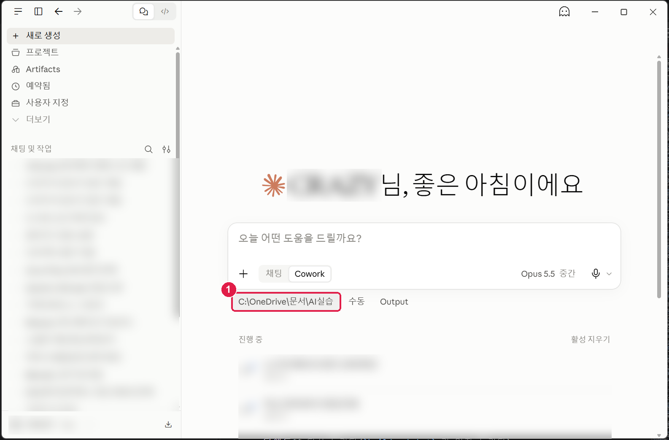Expand chevron next to the microphone

tap(609, 274)
